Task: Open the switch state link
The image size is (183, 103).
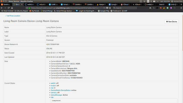Action: pyautogui.click(x=53, y=83)
